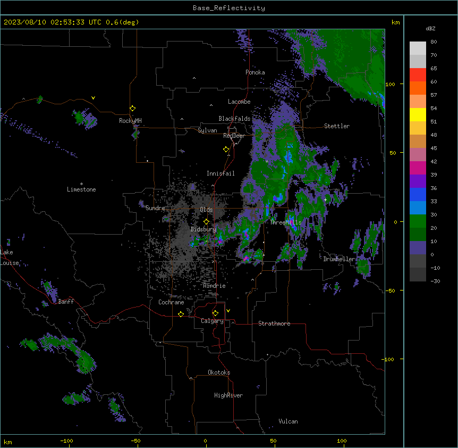Click the Limestone label
This screenshot has height=448, width=458.
click(81, 189)
